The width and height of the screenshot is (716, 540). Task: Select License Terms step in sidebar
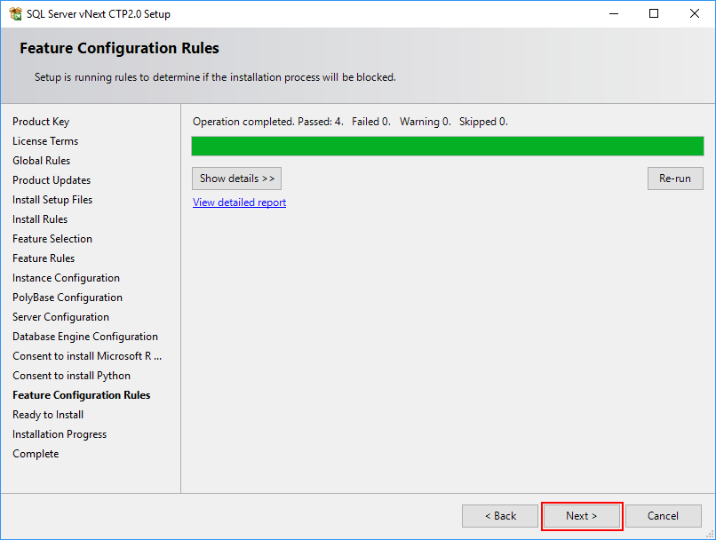pos(44,140)
